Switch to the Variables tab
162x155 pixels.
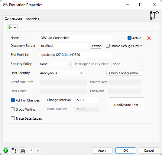(33, 19)
